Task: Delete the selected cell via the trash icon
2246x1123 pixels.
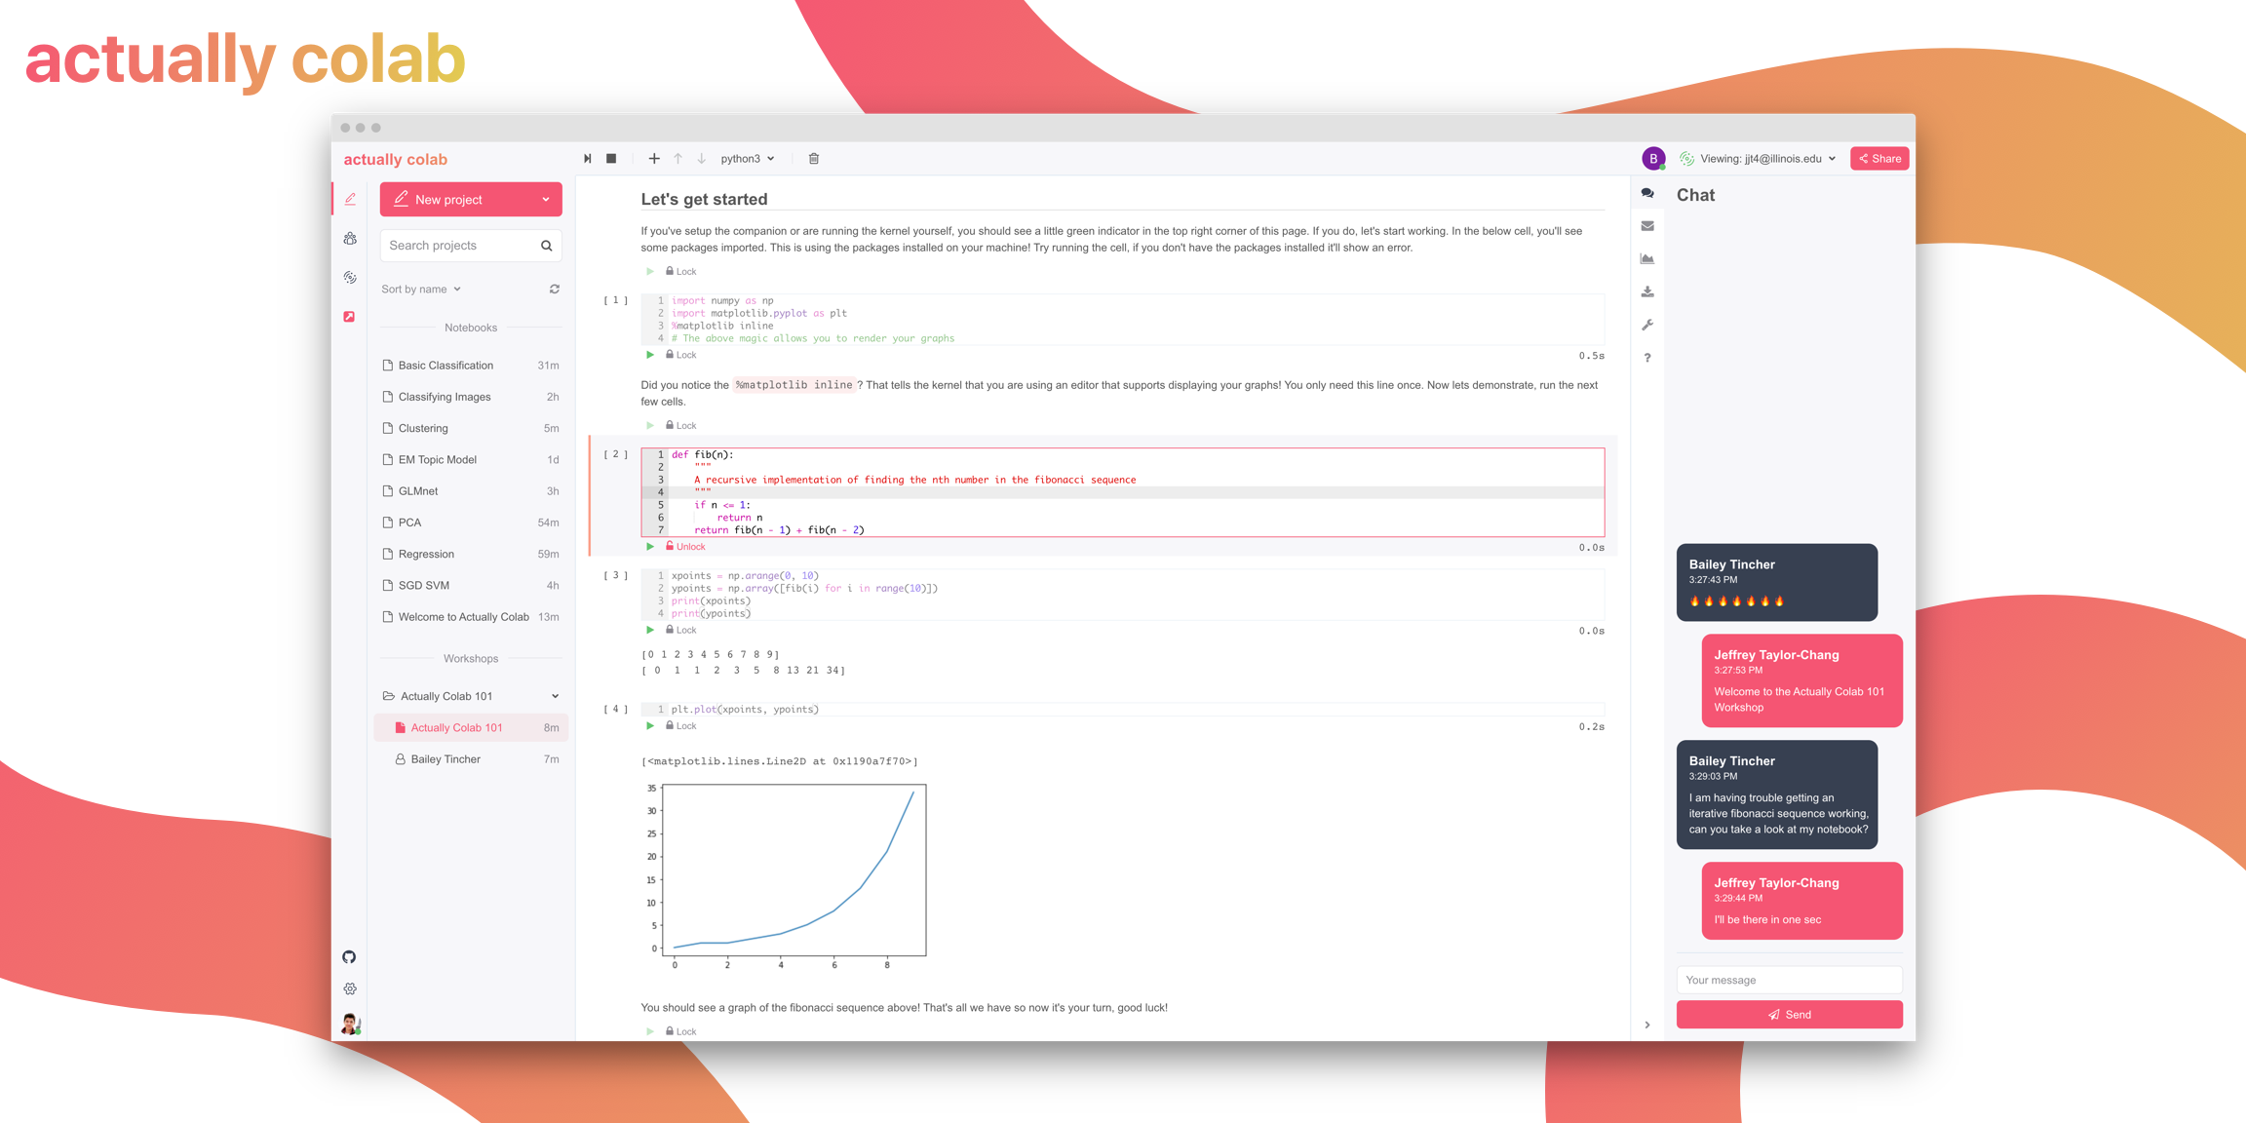Action: (814, 158)
